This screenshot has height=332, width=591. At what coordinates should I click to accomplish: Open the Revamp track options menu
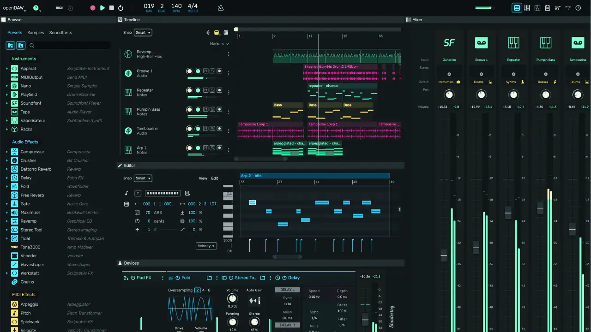click(x=229, y=54)
